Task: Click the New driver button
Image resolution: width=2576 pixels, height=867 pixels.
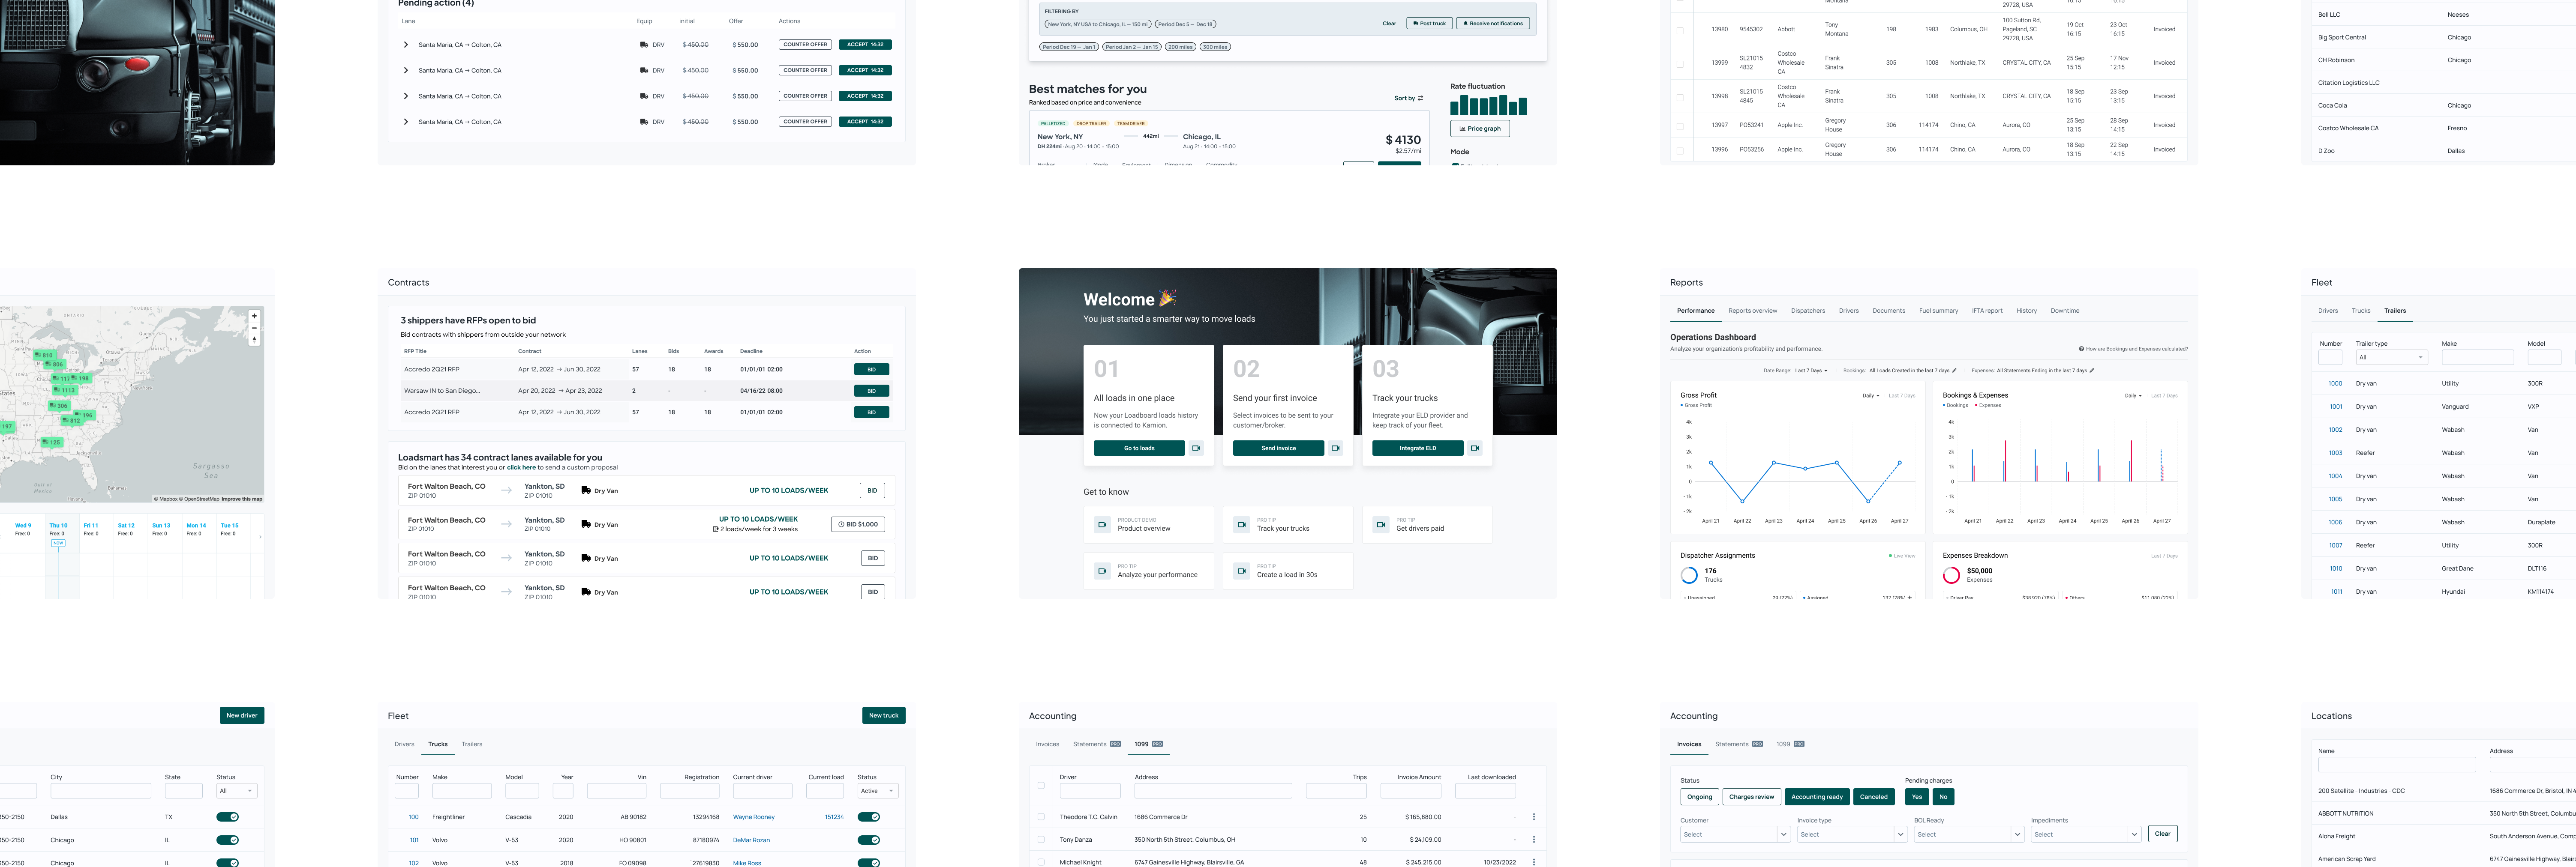Action: click(242, 715)
